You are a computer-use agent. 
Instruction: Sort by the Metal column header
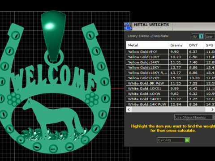tap(147, 45)
